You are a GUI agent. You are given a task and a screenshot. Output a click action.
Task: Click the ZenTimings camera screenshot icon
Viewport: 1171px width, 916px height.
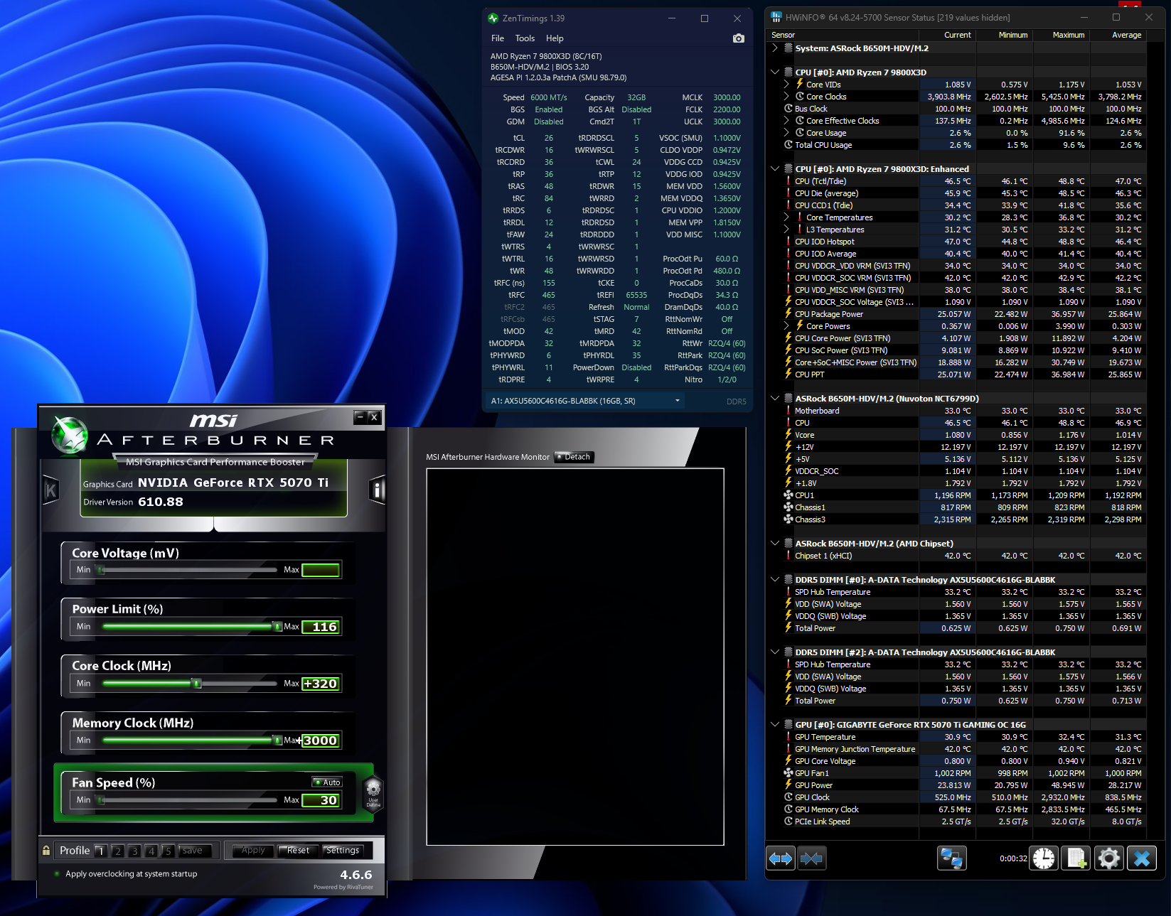(x=739, y=38)
